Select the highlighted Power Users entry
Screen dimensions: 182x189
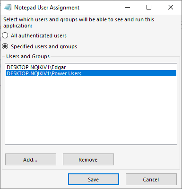(91, 73)
